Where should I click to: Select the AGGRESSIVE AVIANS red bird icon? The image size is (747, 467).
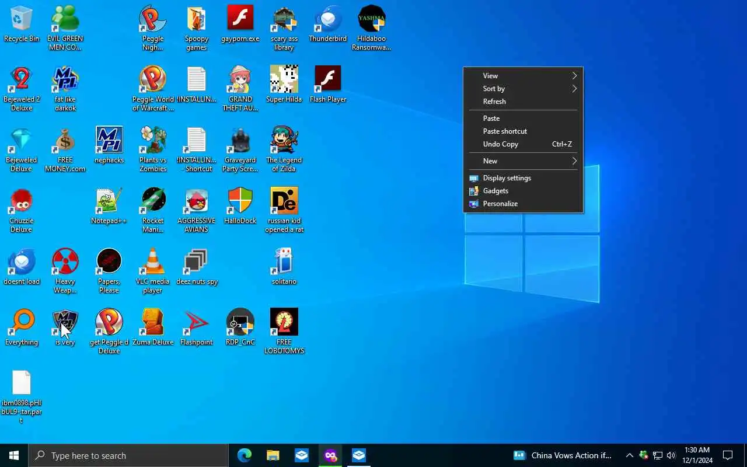[197, 211]
